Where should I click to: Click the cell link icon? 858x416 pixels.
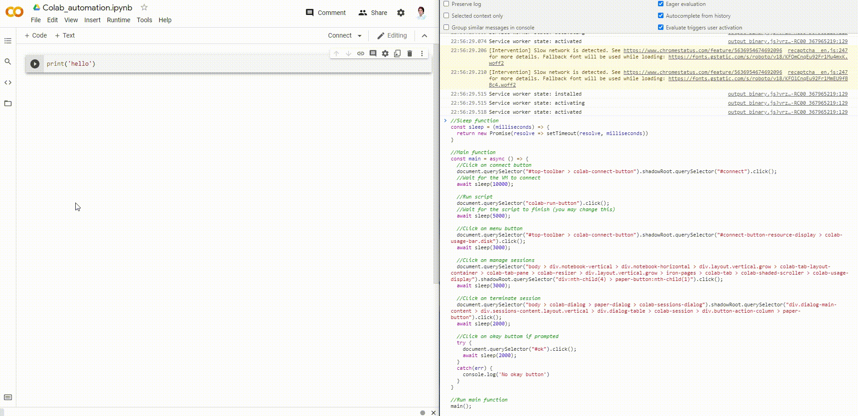click(361, 53)
